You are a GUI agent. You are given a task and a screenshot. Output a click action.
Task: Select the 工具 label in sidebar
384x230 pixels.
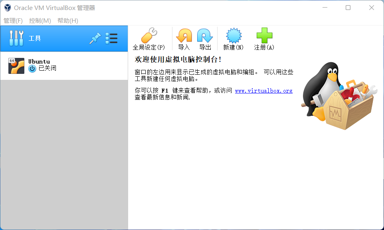(x=35, y=38)
